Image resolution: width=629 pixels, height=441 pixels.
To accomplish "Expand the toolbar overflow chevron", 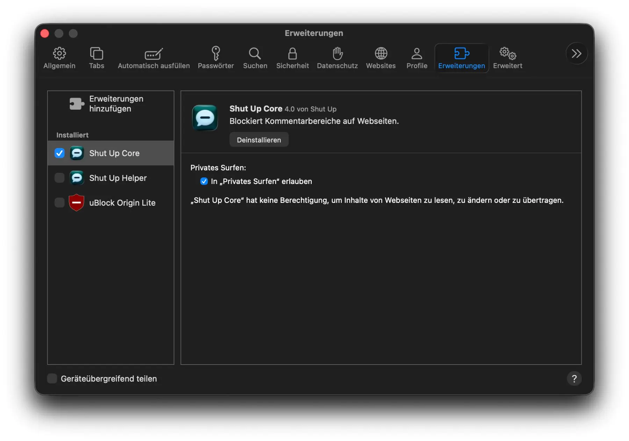I will point(576,53).
